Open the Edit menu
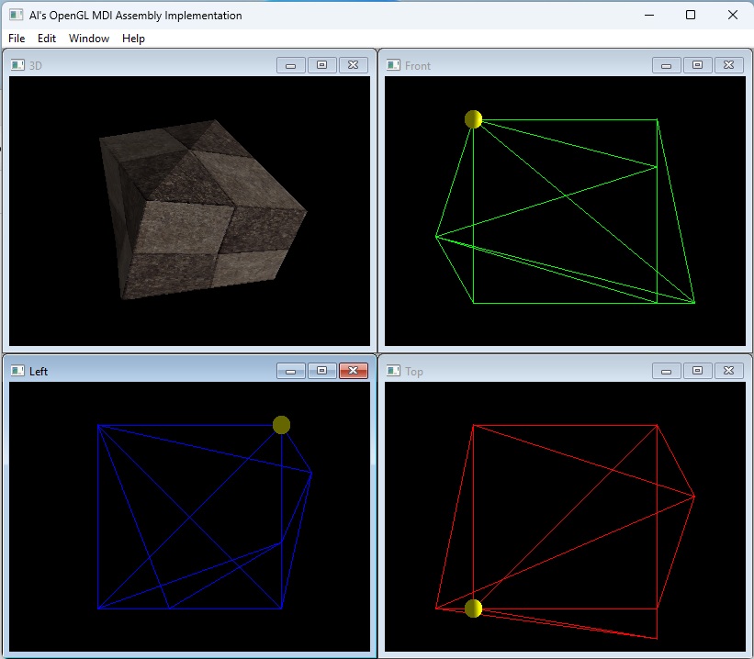Viewport: 754px width, 659px height. [47, 39]
